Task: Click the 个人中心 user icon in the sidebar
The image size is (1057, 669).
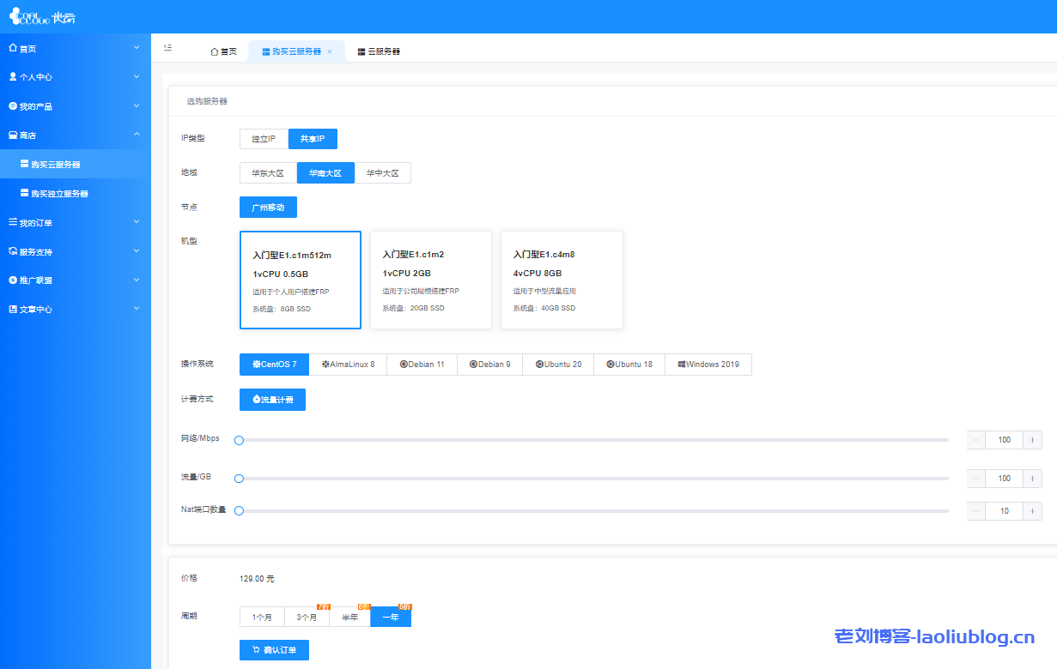Action: click(x=11, y=76)
